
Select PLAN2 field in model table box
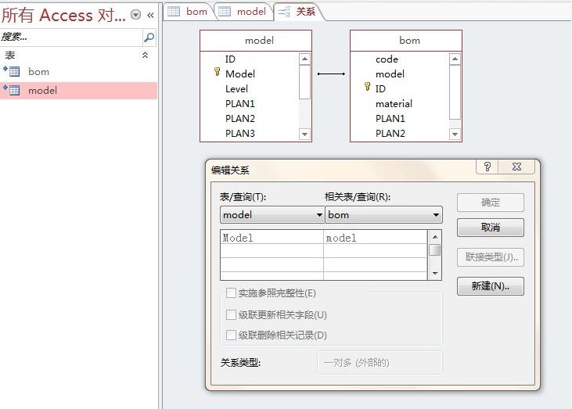coord(240,119)
